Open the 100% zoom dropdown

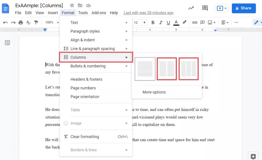(x=52, y=22)
